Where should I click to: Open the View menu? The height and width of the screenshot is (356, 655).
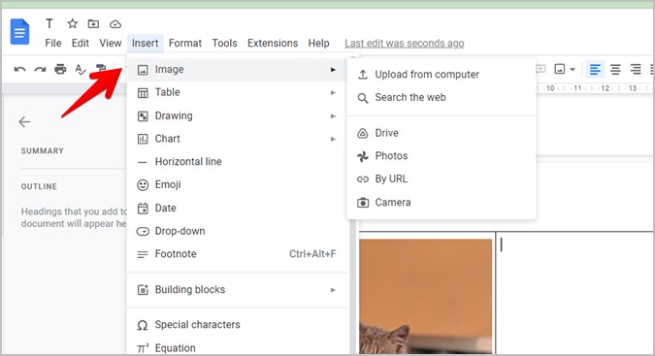(x=111, y=43)
